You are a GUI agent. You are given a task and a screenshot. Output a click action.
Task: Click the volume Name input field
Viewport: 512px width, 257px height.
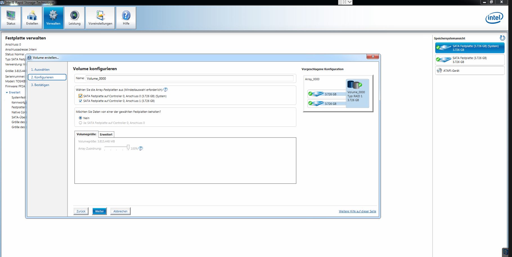189,78
